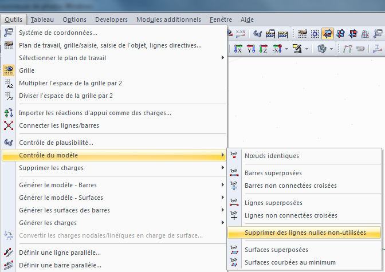
Task: Select Surfaces superposées in submenu
Action: point(304,250)
